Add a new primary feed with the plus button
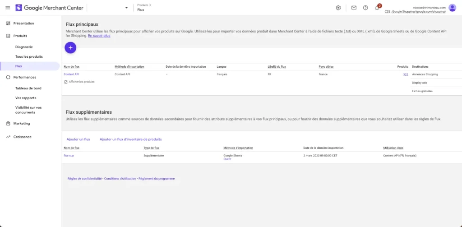Viewport: 462px width, 227px height. (70, 48)
